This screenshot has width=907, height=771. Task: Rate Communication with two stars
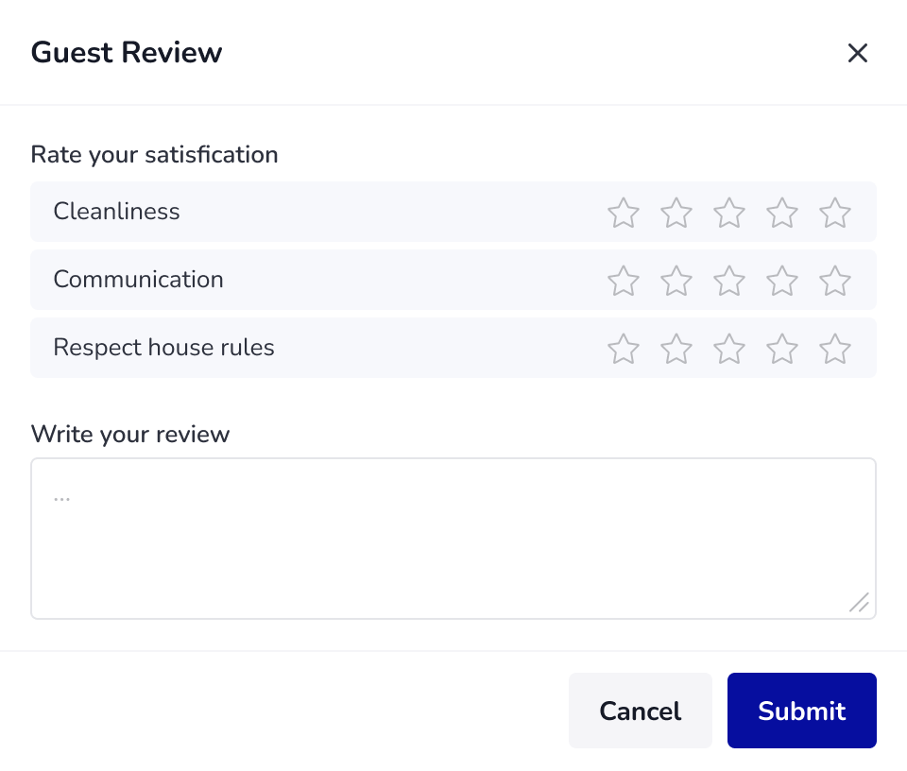point(676,281)
